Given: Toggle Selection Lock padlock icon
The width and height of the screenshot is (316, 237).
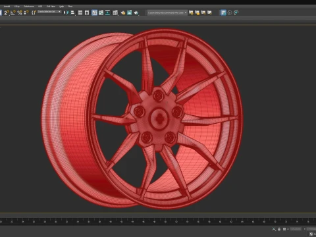Looking at the screenshot, I should [x=279, y=229].
